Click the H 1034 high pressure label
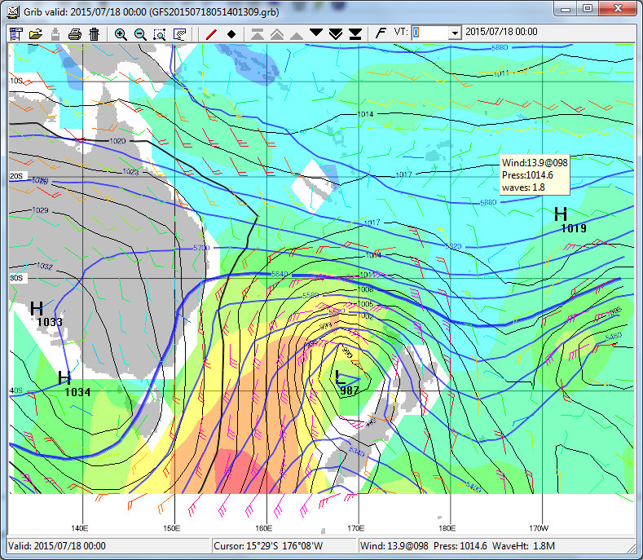This screenshot has height=560, width=643. (74, 384)
